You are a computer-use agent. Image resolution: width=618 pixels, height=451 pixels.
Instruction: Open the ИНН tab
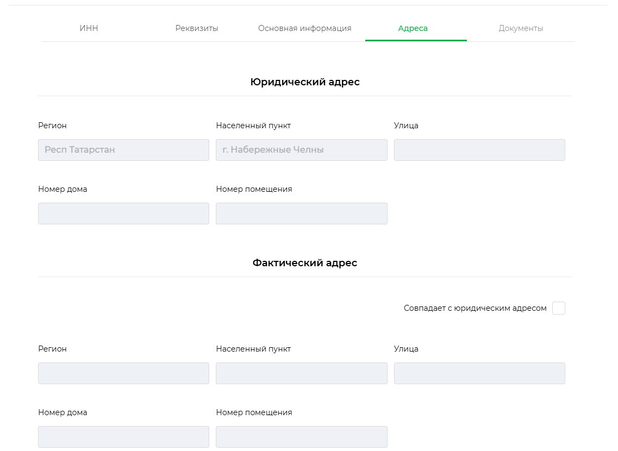(89, 28)
